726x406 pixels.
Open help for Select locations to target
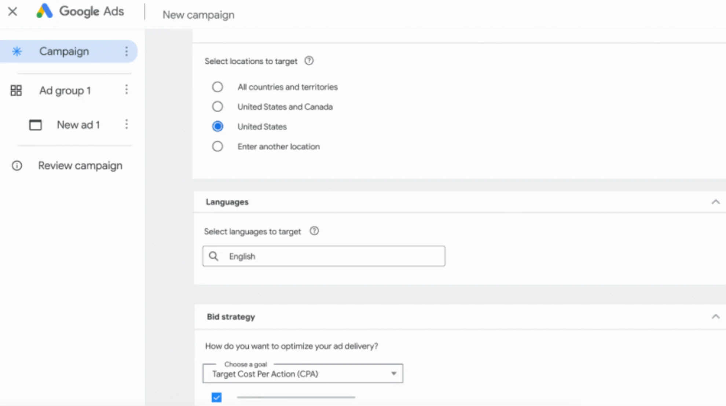[309, 61]
